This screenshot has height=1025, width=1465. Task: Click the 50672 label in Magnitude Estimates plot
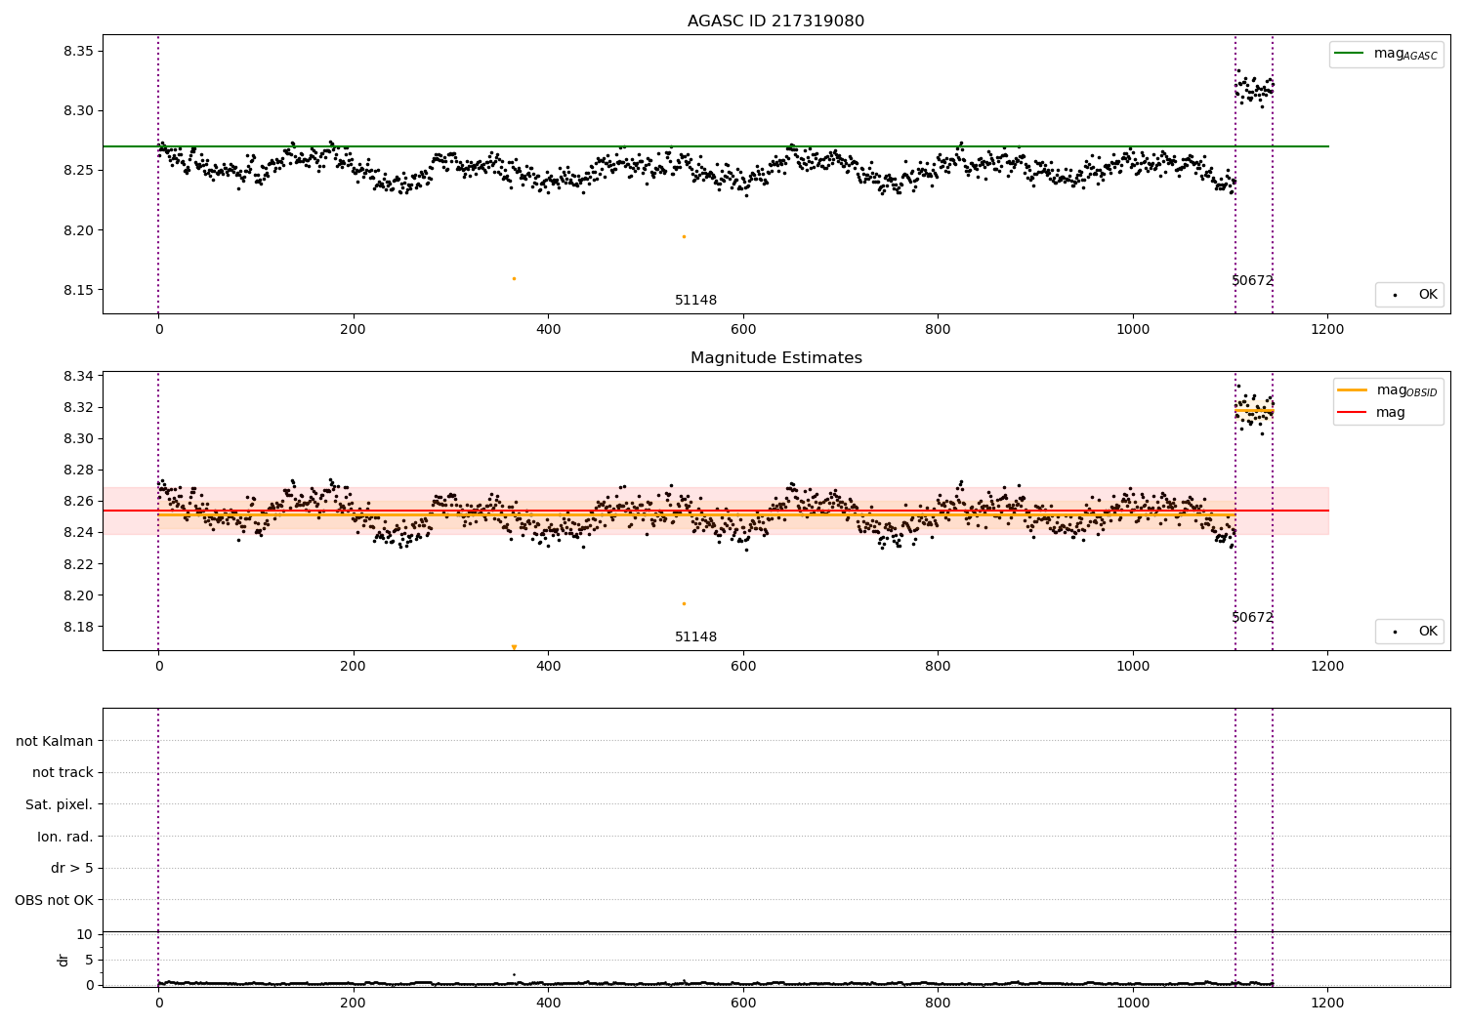point(1252,618)
